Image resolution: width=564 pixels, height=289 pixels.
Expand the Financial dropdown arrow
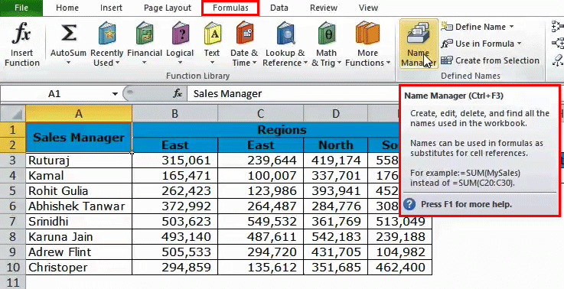coord(145,63)
